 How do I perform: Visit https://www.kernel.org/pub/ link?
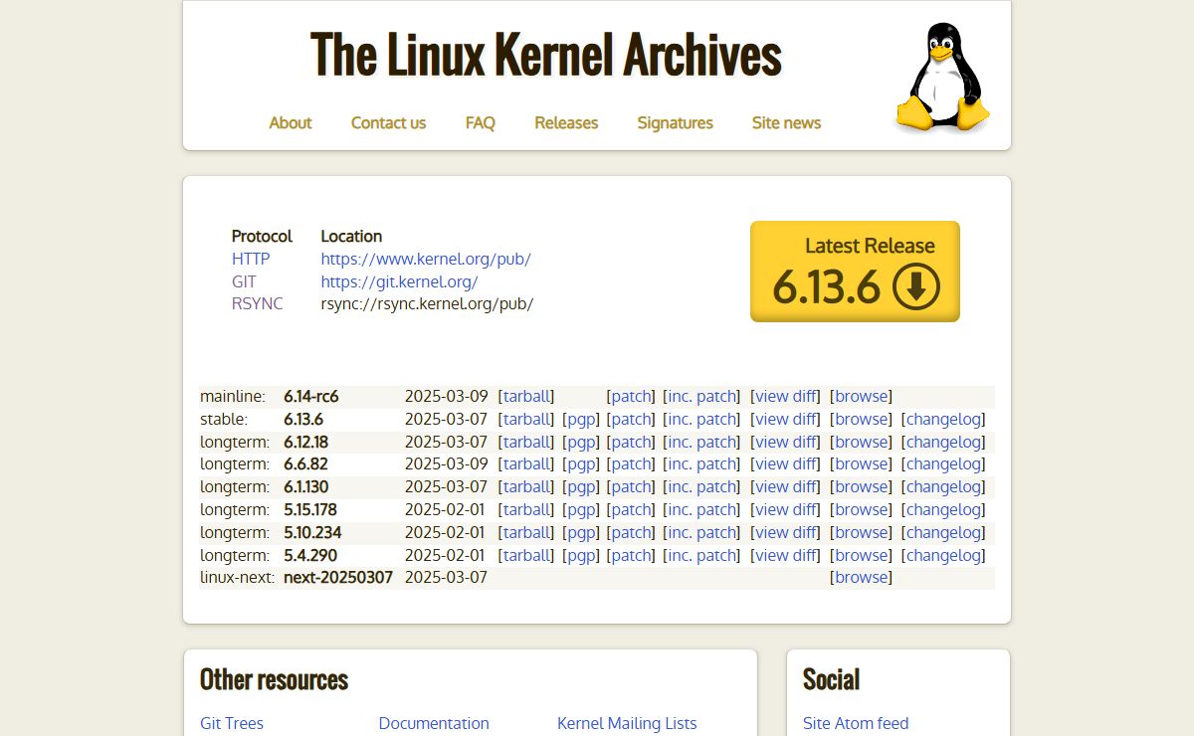coord(426,259)
